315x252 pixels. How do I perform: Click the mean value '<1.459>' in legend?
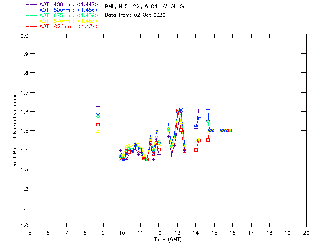(88, 15)
